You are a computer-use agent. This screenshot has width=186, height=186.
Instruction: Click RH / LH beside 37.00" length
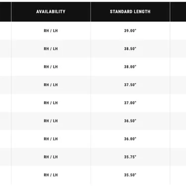51,103
